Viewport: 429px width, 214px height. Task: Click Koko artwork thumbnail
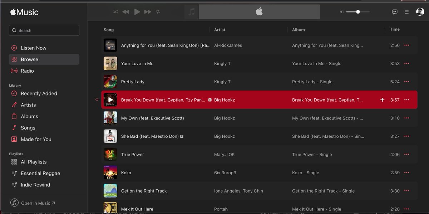110,172
